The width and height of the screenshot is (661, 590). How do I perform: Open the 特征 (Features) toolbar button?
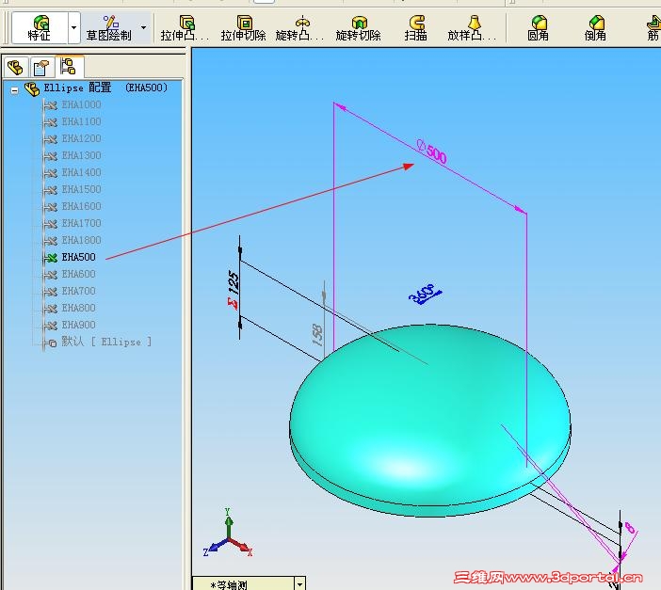(x=40, y=28)
